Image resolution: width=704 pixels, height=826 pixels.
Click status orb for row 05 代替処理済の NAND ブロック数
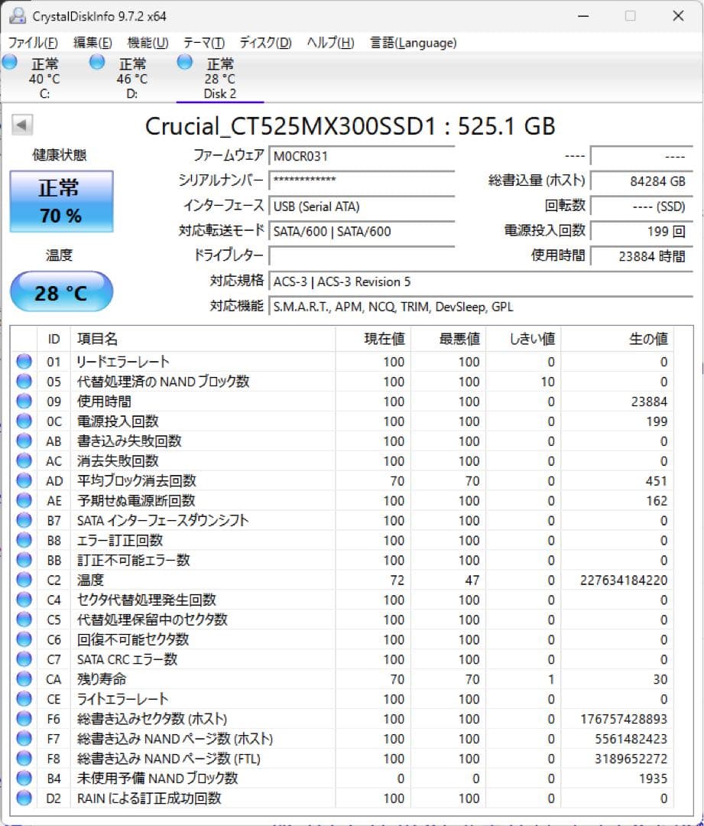pyautogui.click(x=24, y=382)
